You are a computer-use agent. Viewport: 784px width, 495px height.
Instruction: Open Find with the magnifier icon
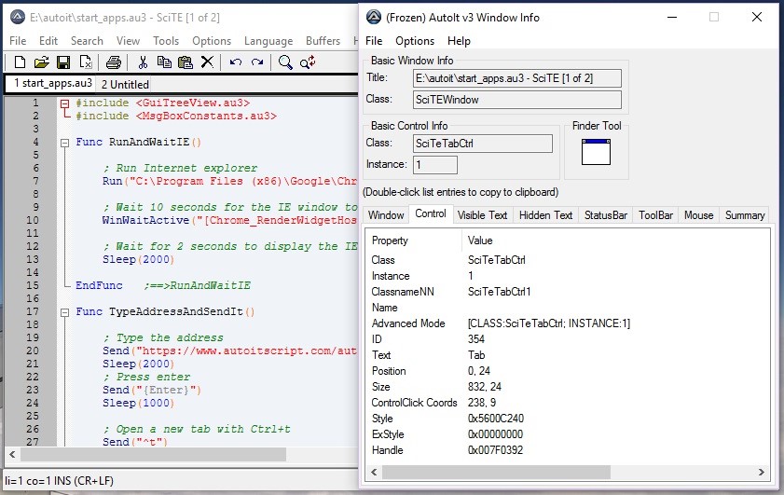pyautogui.click(x=285, y=62)
